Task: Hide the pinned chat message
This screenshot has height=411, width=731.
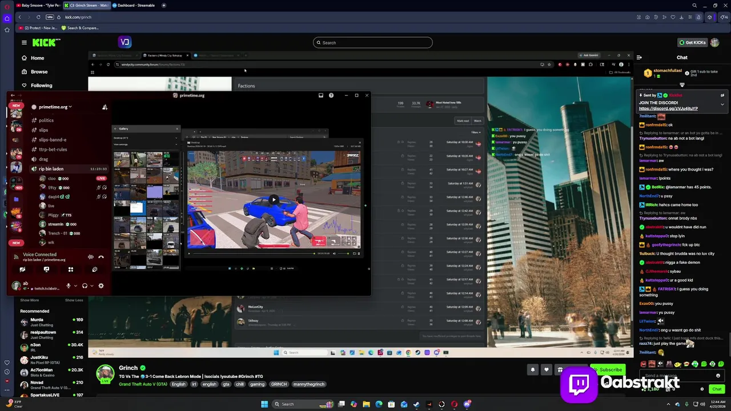Action: tap(722, 95)
